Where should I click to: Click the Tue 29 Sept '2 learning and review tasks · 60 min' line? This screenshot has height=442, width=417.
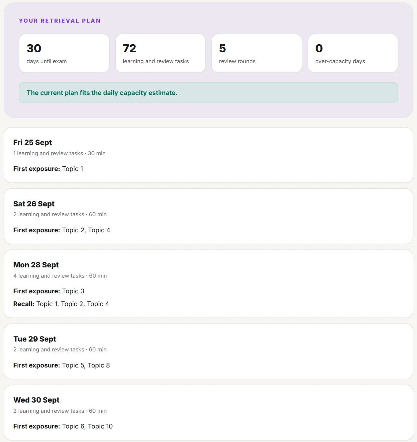(x=60, y=350)
